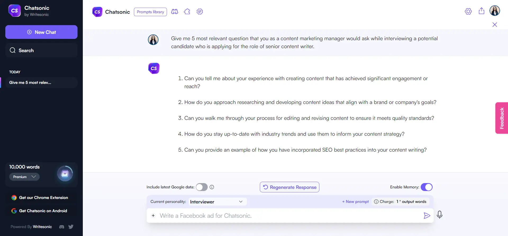
Task: Click the Chatsonic logo in the header
Action: [x=97, y=12]
